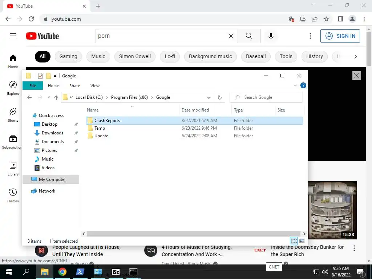This screenshot has width=372, height=279.
Task: Open the Share ribbon tab
Action: point(74,86)
